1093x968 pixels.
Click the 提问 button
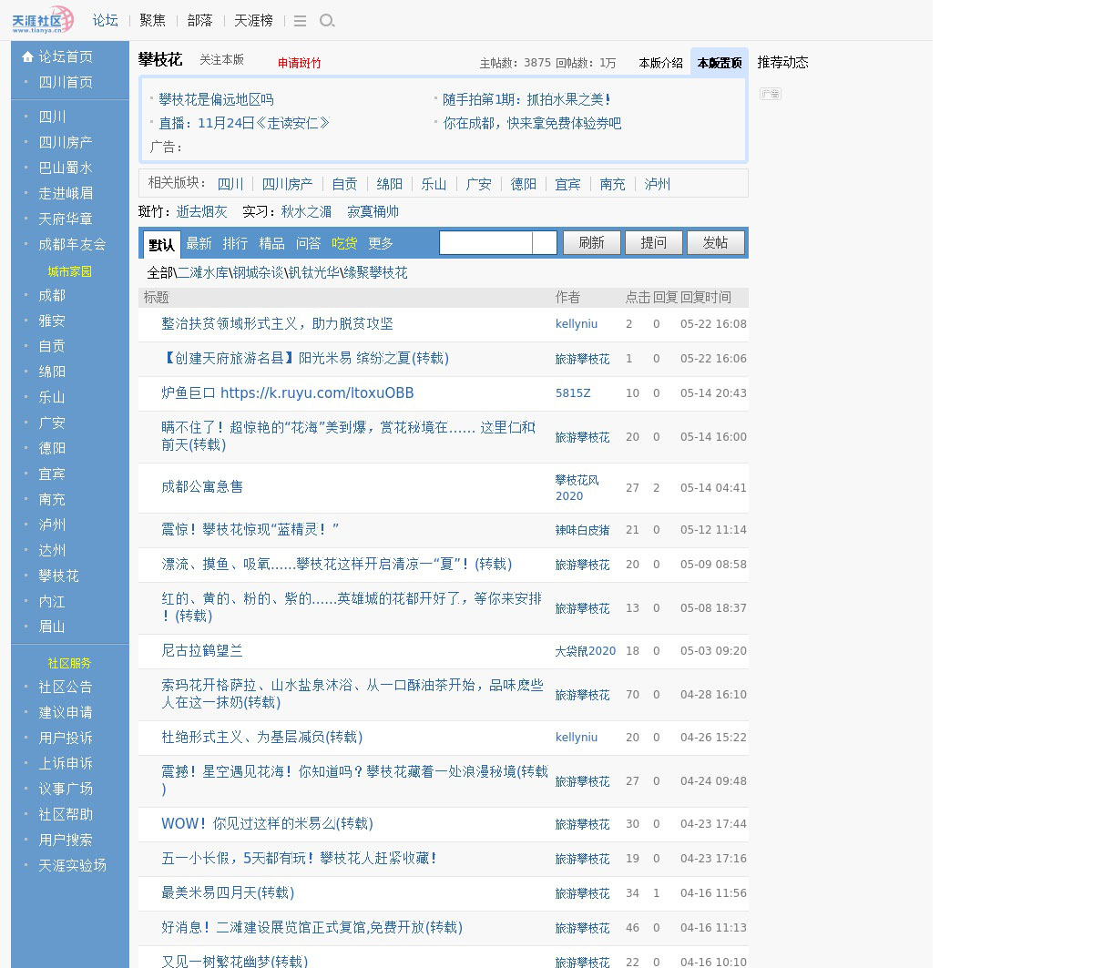653,243
